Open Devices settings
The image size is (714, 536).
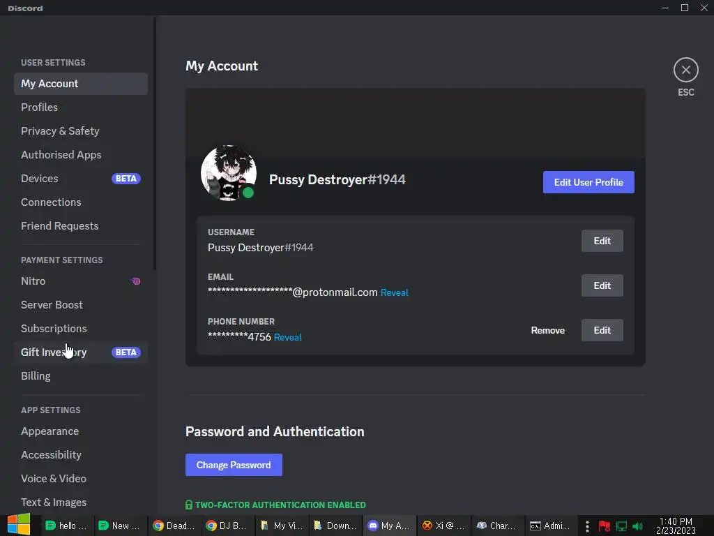pyautogui.click(x=81, y=178)
